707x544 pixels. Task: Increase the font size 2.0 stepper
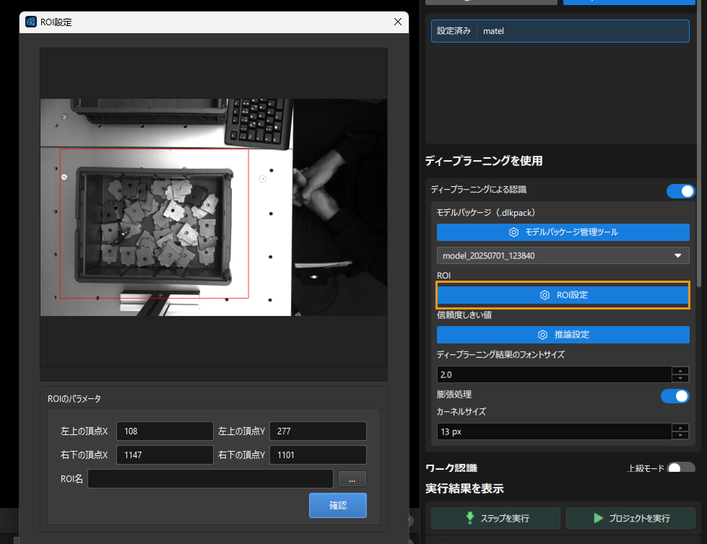tap(680, 371)
